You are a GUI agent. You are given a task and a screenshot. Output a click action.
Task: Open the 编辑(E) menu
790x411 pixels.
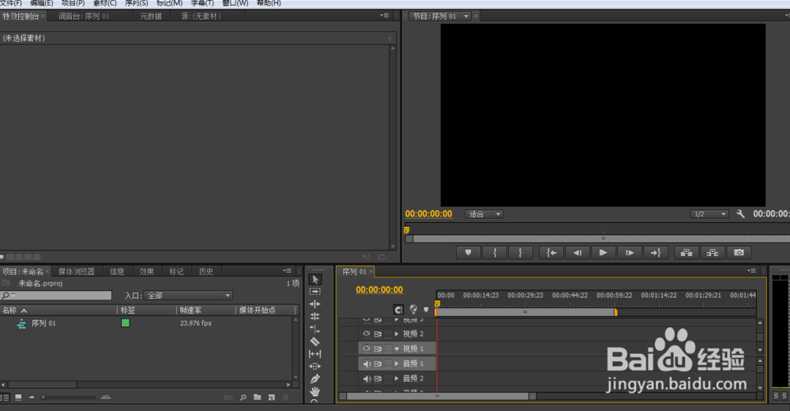(41, 3)
